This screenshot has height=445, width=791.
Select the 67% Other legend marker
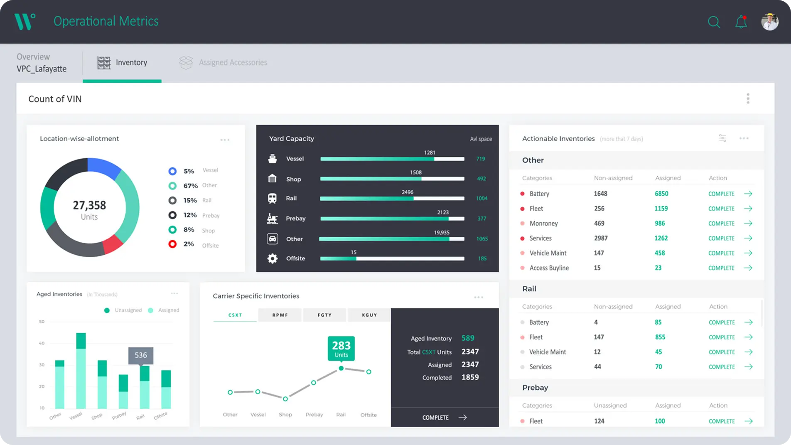(x=172, y=185)
